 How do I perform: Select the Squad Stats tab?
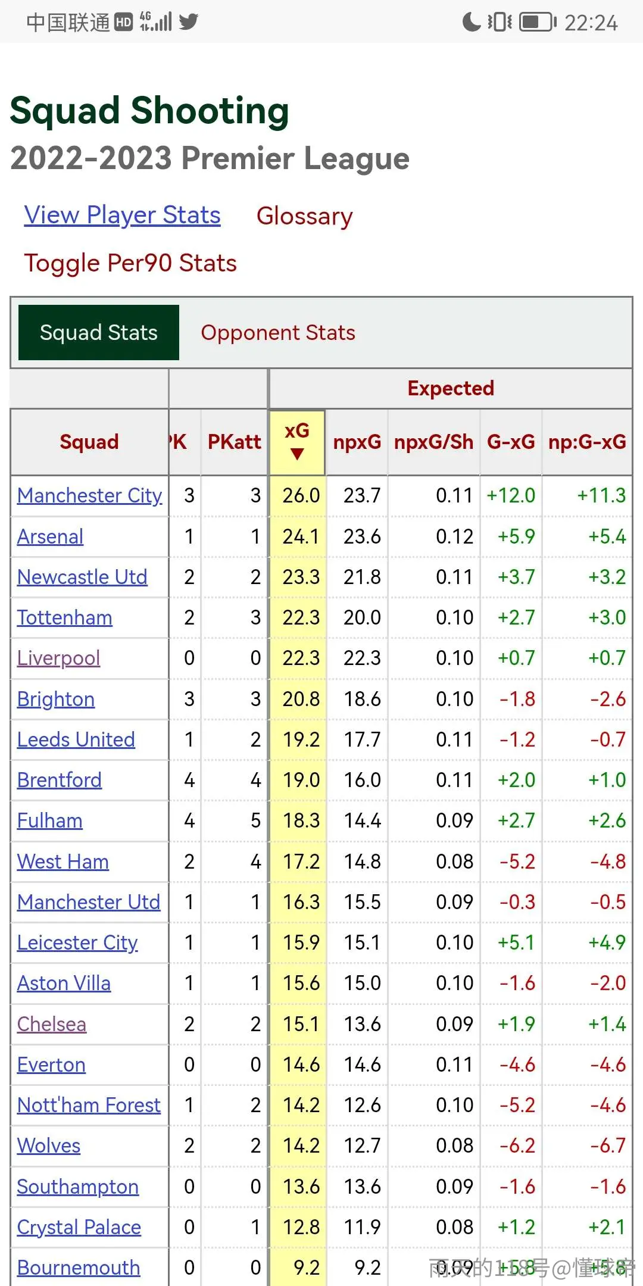(x=99, y=332)
